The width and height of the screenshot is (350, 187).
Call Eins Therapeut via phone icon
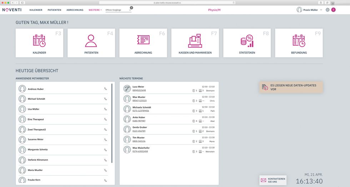105,119
